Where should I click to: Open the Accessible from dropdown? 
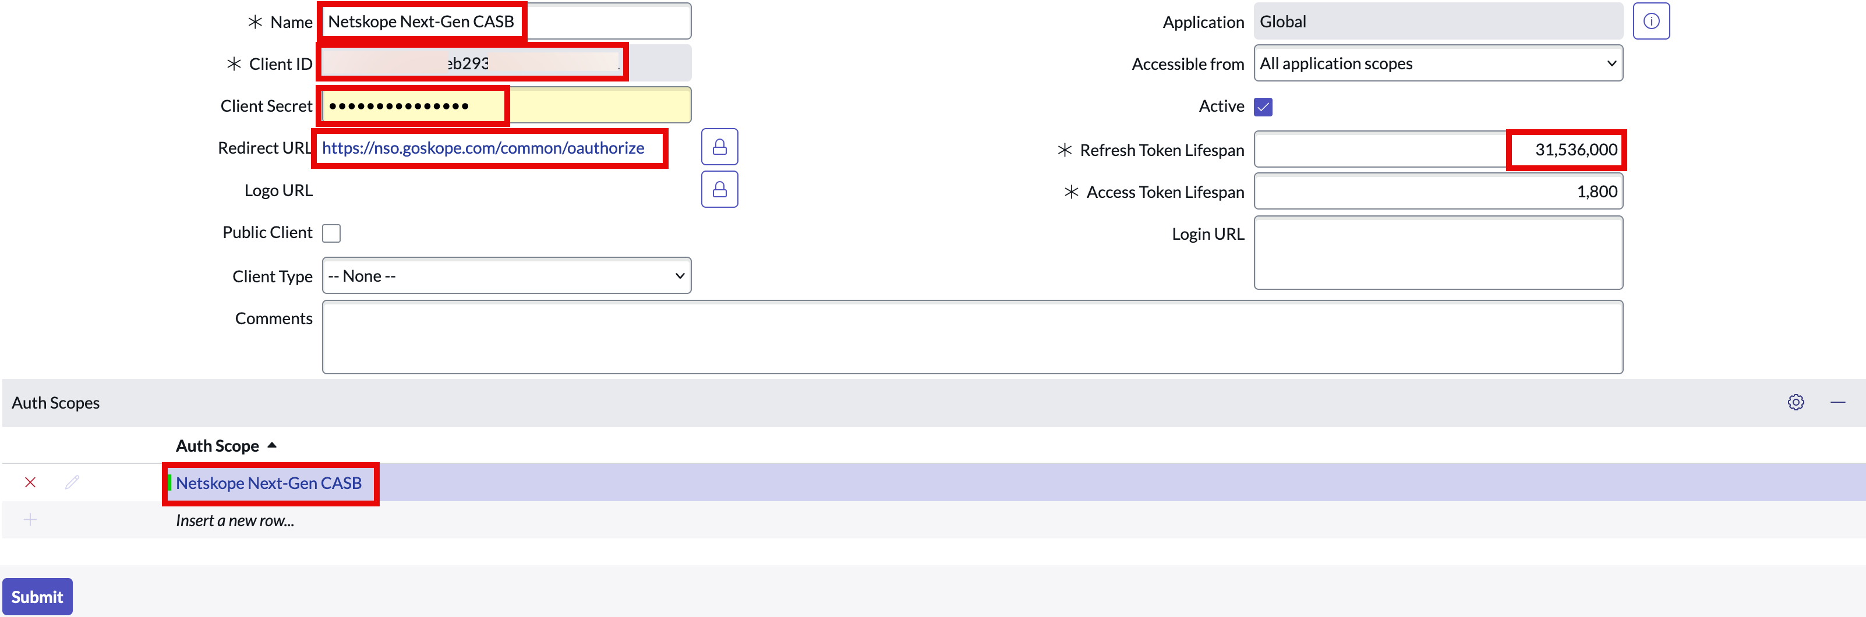point(1438,63)
